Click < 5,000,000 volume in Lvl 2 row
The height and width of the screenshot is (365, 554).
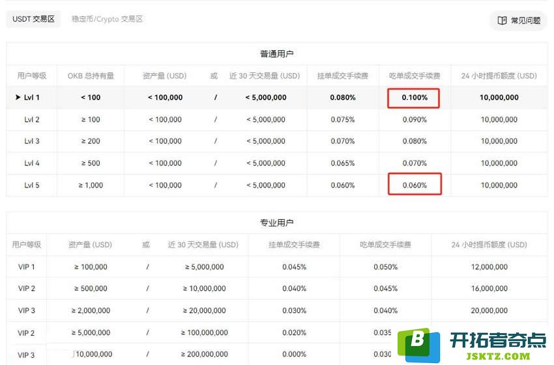coord(266,120)
